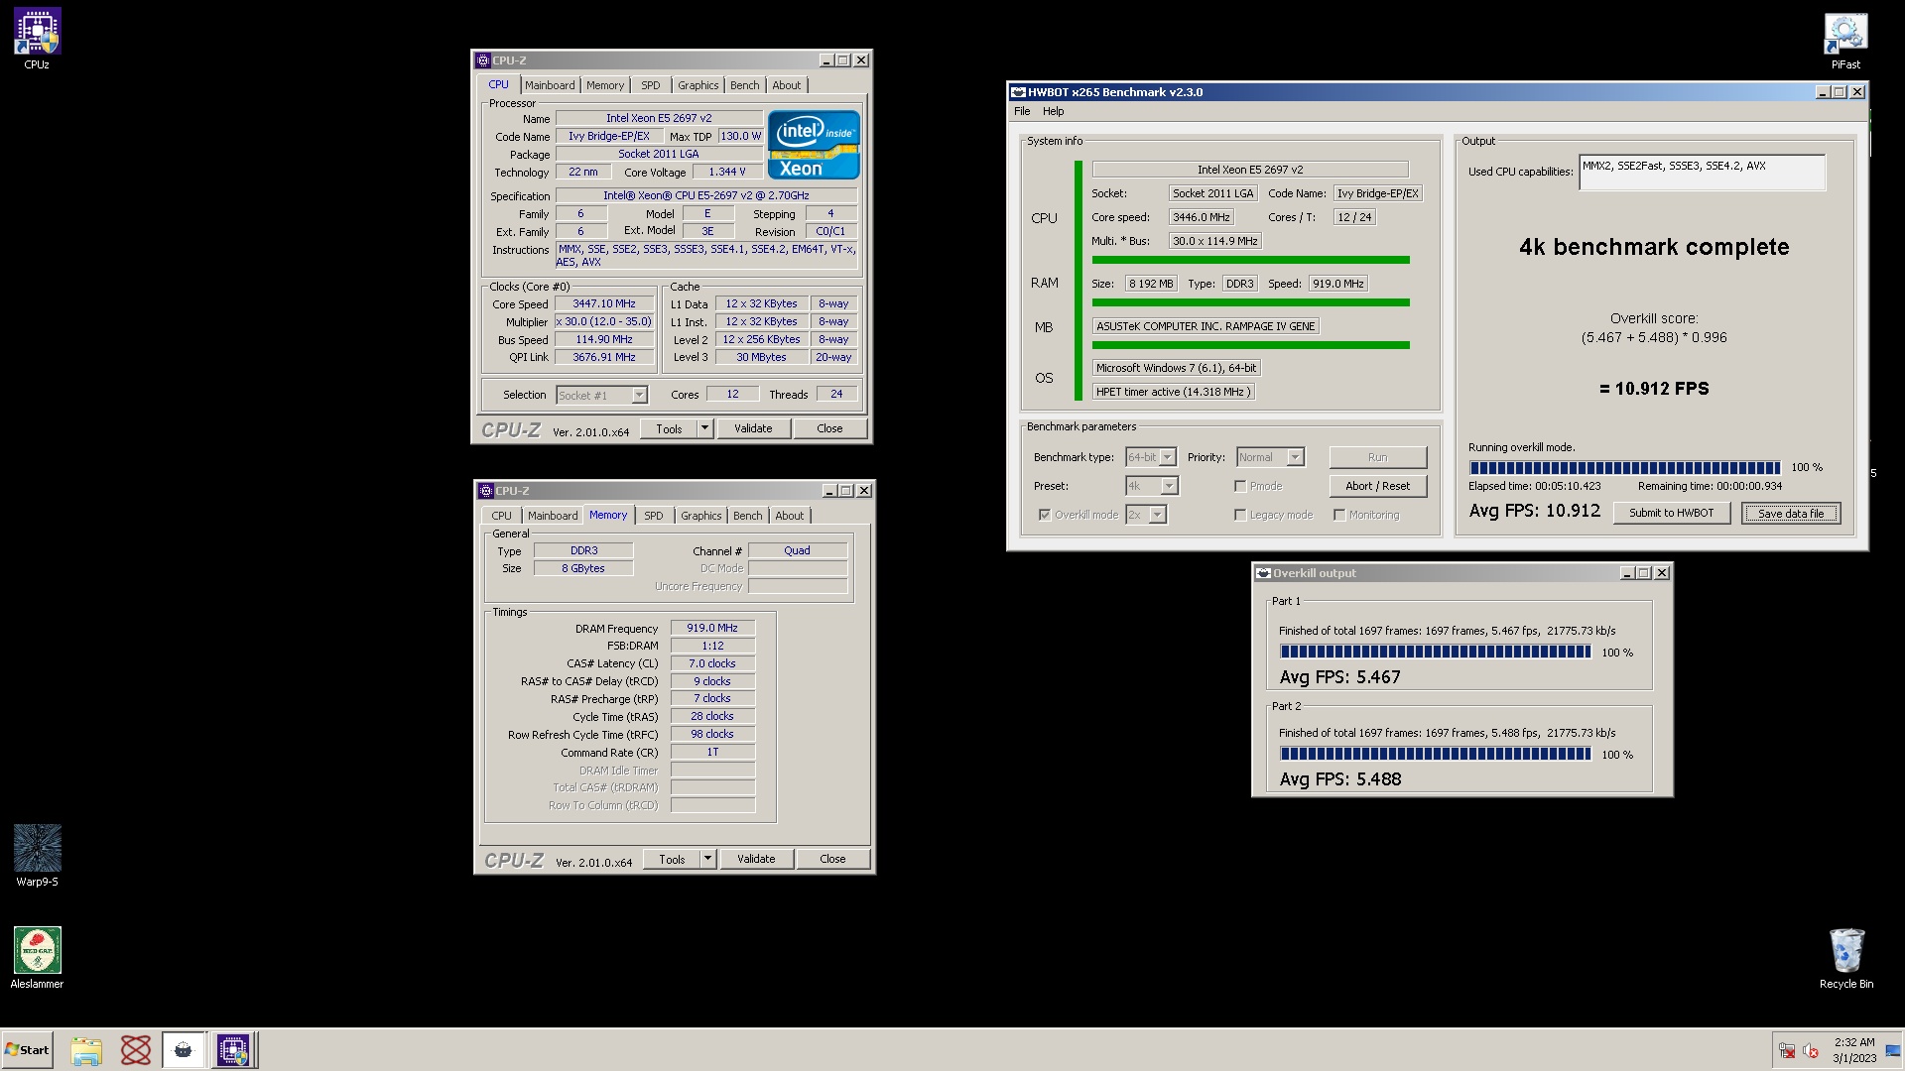
Task: Click Intel Xeon E5 2697 v2 name in HWBOT
Action: (x=1250, y=170)
